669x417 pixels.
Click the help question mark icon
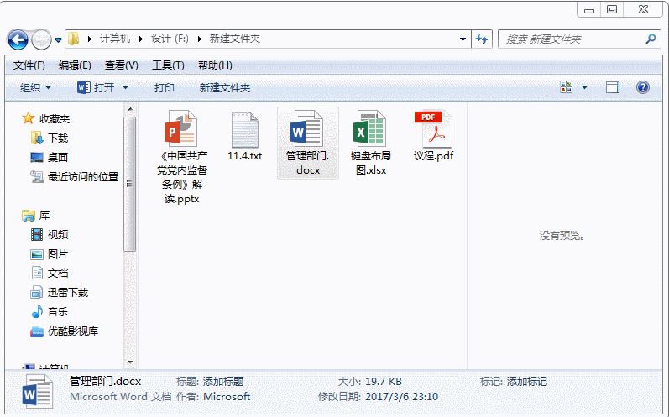coord(643,87)
